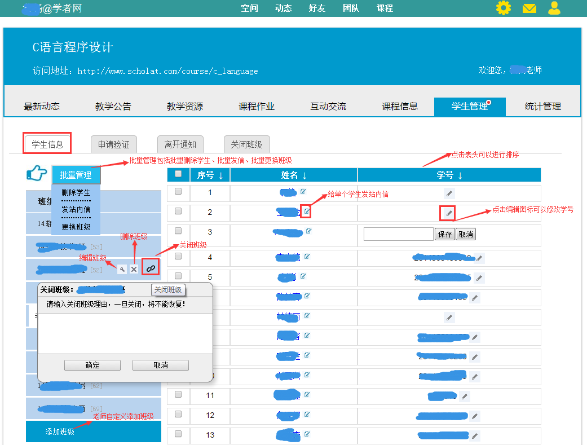
Task: Click 保存 button in row 3
Action: 444,234
